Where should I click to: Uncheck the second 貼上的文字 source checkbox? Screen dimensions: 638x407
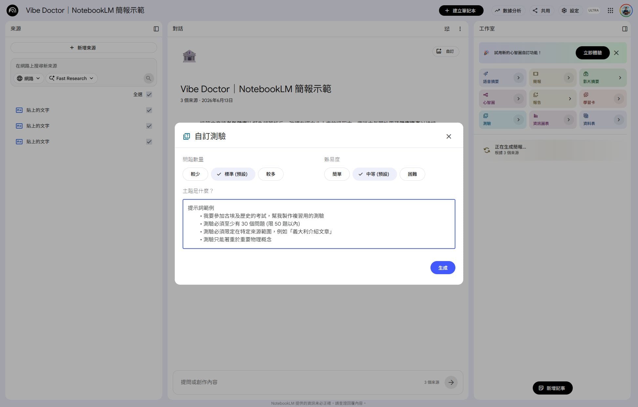149,126
